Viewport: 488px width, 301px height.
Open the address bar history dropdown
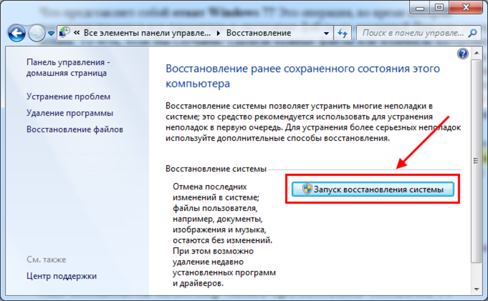click(326, 34)
